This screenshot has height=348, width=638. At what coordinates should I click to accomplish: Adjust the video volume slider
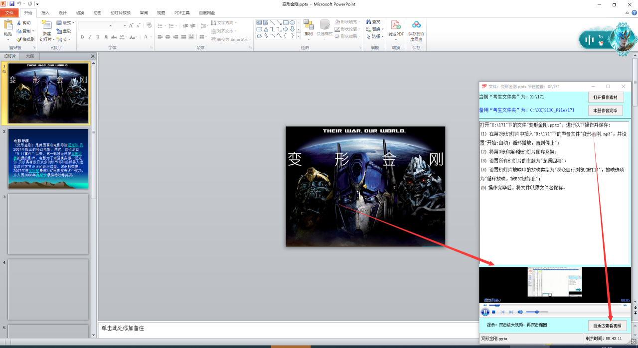click(x=536, y=312)
